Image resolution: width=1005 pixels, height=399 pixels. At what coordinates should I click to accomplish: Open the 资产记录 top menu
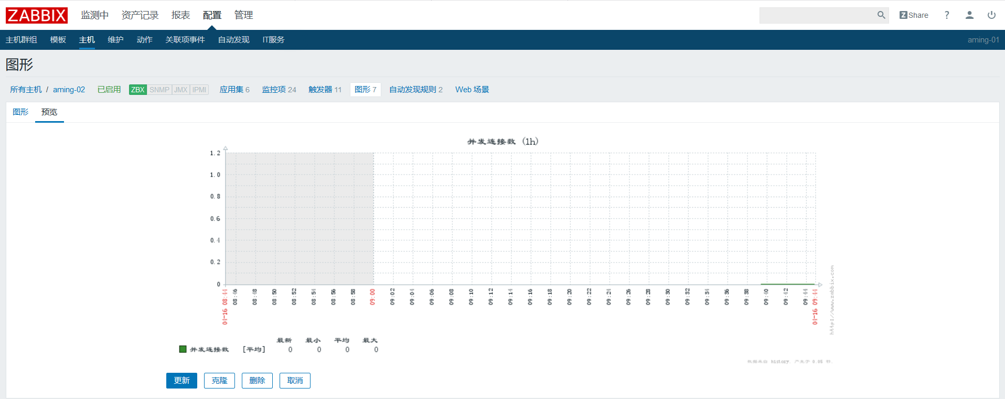point(140,15)
